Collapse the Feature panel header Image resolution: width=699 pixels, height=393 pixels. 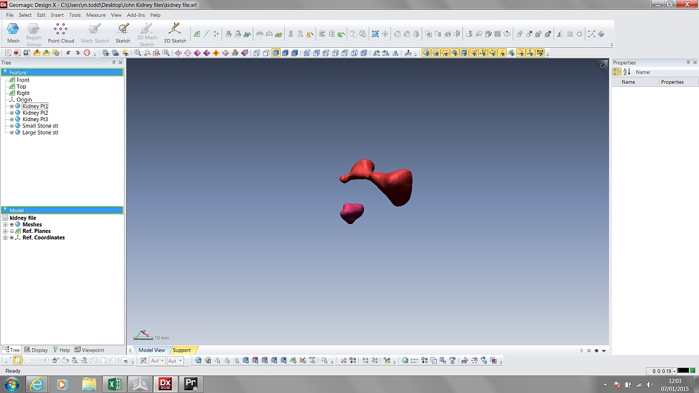5,72
